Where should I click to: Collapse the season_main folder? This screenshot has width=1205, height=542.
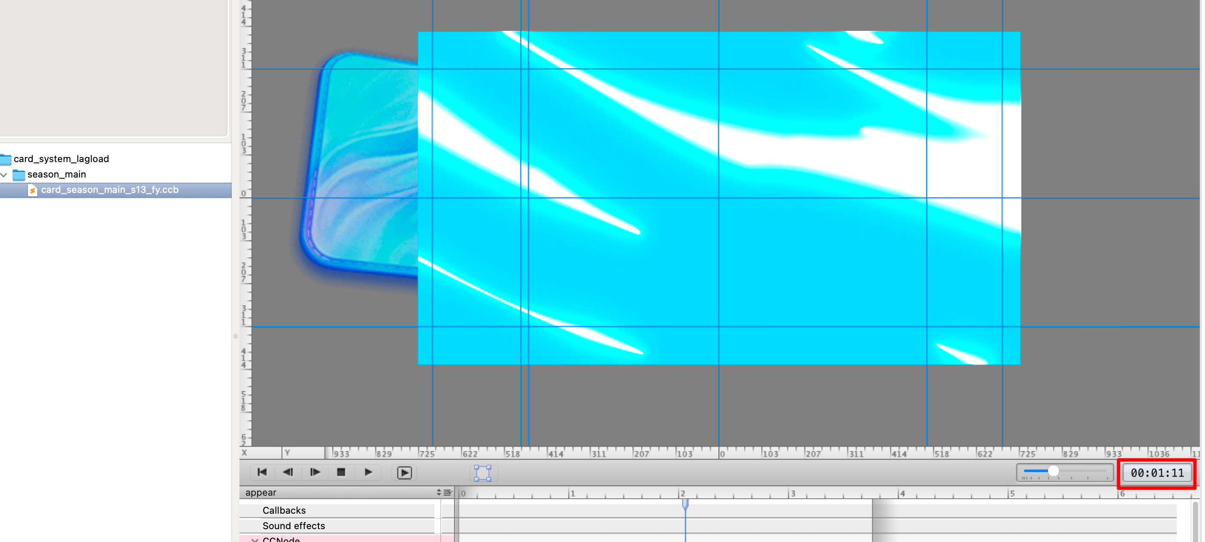[4, 175]
